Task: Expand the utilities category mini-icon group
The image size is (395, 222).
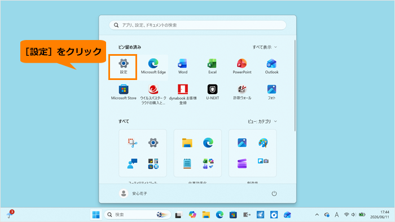Action: 153,163
